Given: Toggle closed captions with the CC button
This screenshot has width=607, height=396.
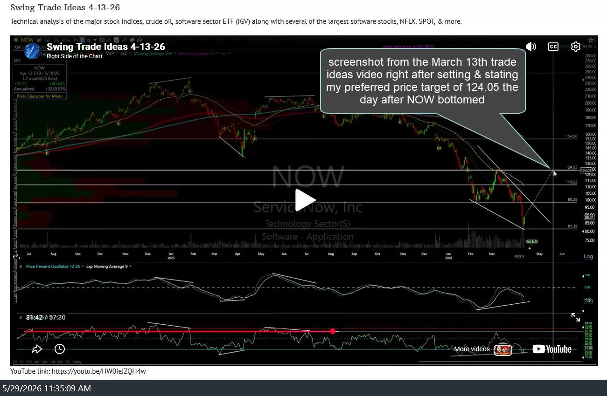Looking at the screenshot, I should point(553,47).
